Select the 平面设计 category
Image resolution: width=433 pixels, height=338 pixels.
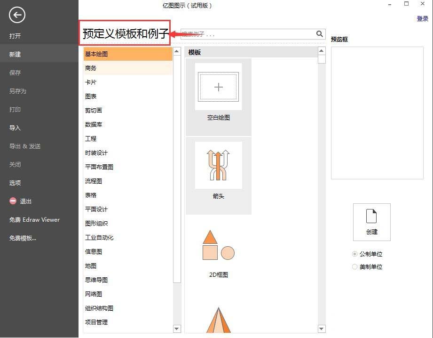coord(128,209)
